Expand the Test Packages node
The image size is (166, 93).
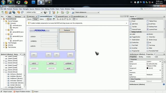point(4,43)
